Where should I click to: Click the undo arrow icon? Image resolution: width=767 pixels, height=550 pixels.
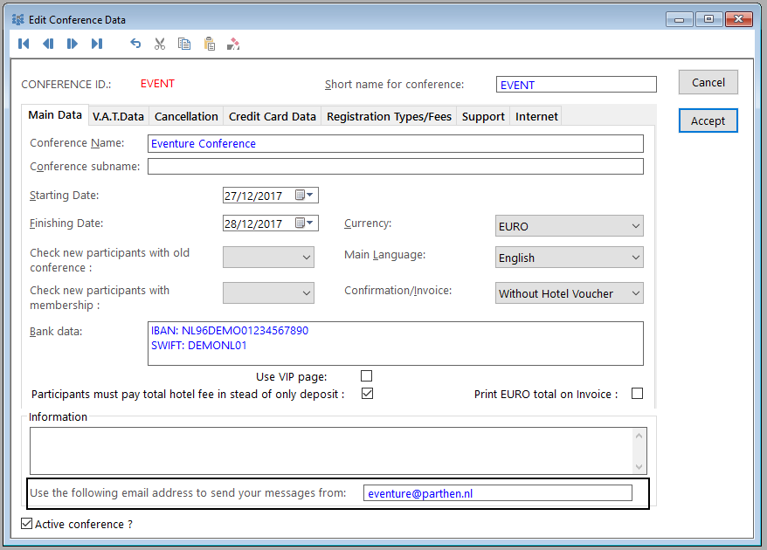pos(135,44)
